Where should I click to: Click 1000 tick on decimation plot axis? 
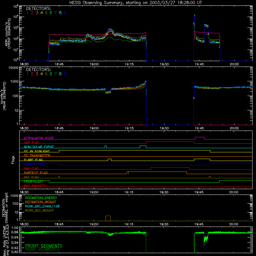14,196
